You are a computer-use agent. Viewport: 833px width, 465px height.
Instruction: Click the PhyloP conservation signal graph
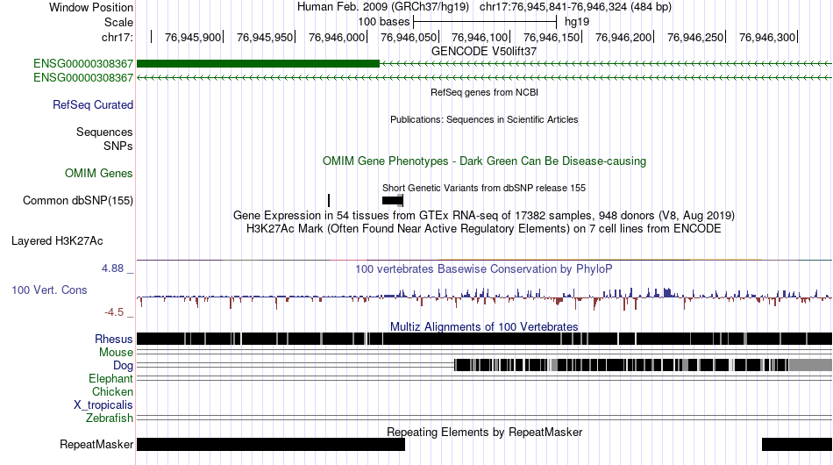coord(485,297)
